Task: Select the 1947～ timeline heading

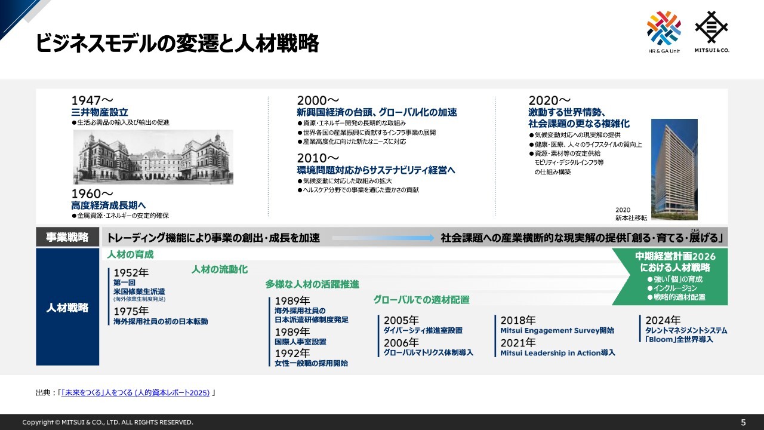Action: click(93, 100)
